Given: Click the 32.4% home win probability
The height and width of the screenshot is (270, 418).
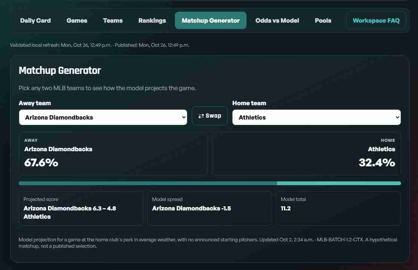Looking at the screenshot, I should point(377,163).
